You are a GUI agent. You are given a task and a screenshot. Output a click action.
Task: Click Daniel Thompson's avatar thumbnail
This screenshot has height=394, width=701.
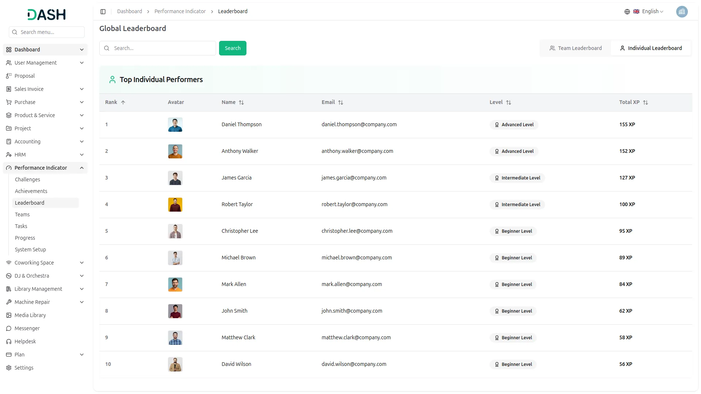175,125
